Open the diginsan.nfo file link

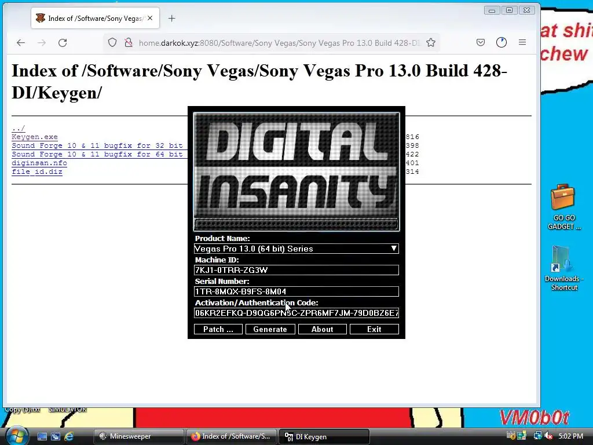(39, 163)
